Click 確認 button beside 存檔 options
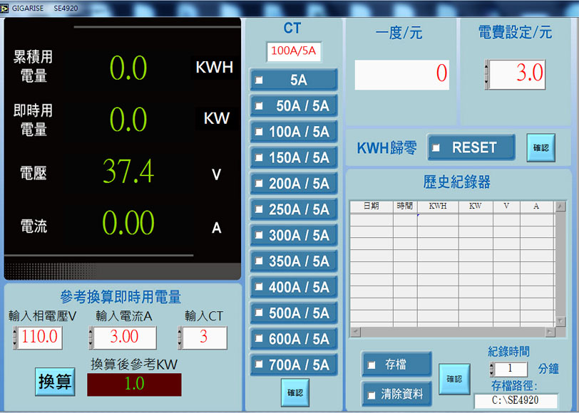 point(454,379)
